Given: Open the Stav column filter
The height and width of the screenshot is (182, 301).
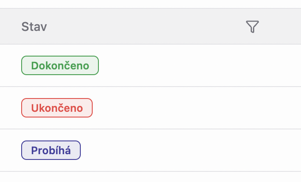Looking at the screenshot, I should [252, 27].
